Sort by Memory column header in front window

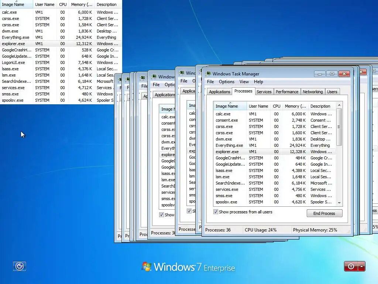coord(295,106)
